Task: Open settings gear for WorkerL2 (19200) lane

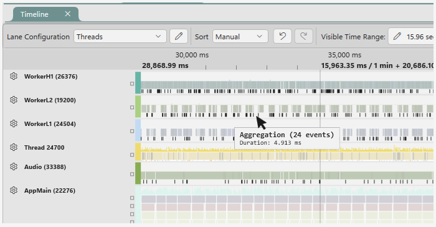Action: (x=14, y=100)
